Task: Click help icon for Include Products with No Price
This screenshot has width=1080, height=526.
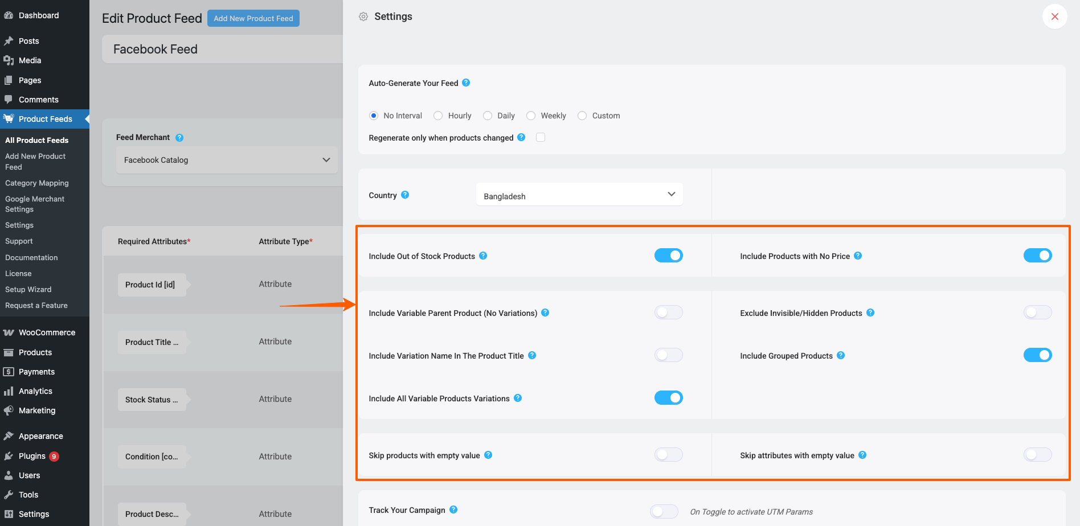Action: click(x=858, y=256)
